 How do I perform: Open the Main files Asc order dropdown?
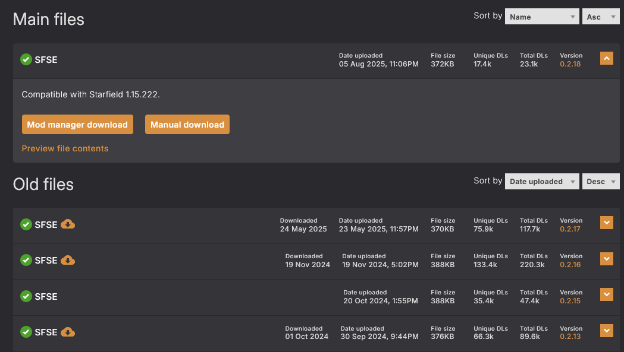click(601, 17)
